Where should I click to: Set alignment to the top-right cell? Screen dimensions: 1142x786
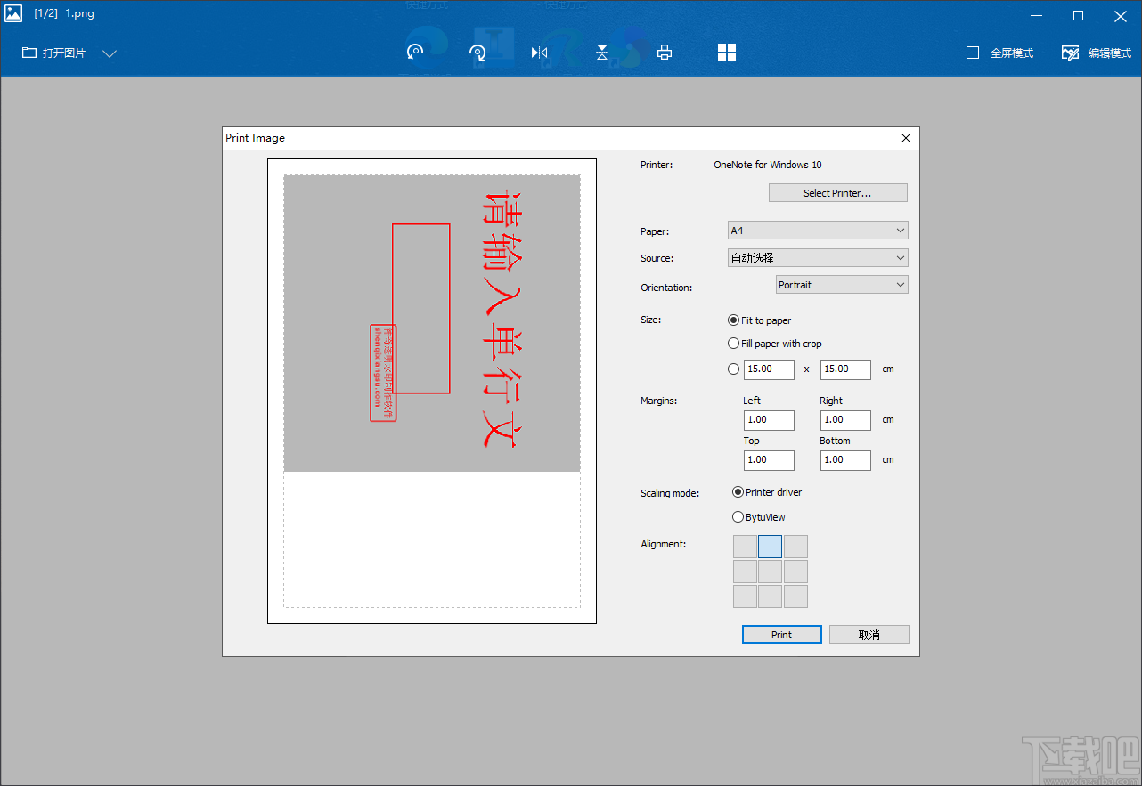795,547
